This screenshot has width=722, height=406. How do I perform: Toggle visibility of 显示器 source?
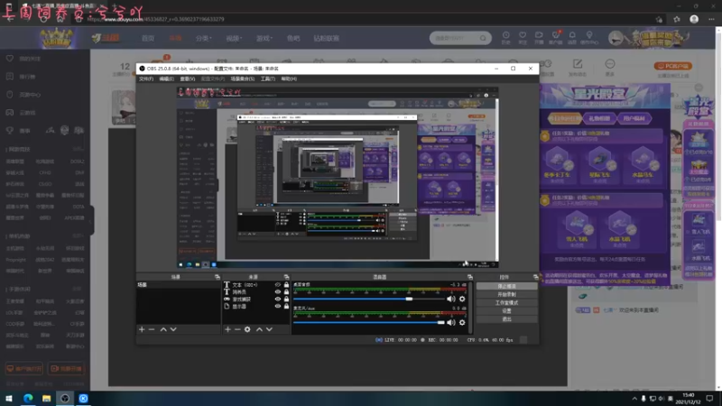pos(278,306)
